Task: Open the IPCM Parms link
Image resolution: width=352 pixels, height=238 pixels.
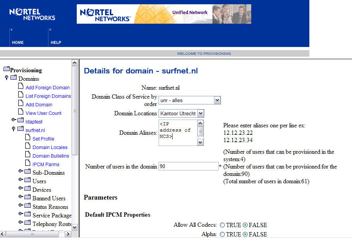Action: (x=46, y=165)
